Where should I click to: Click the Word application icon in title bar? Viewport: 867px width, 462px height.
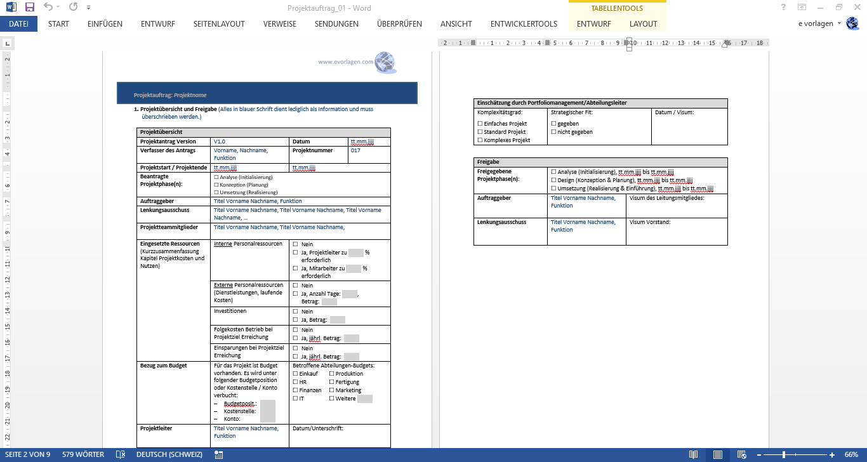(x=11, y=8)
